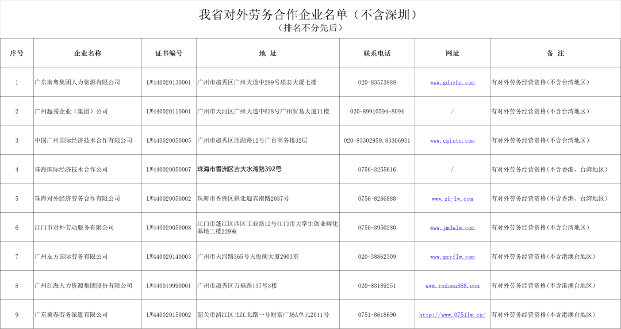Select company 珠海对外经济劳务合作有限公司
621x329 pixels.
(x=77, y=198)
